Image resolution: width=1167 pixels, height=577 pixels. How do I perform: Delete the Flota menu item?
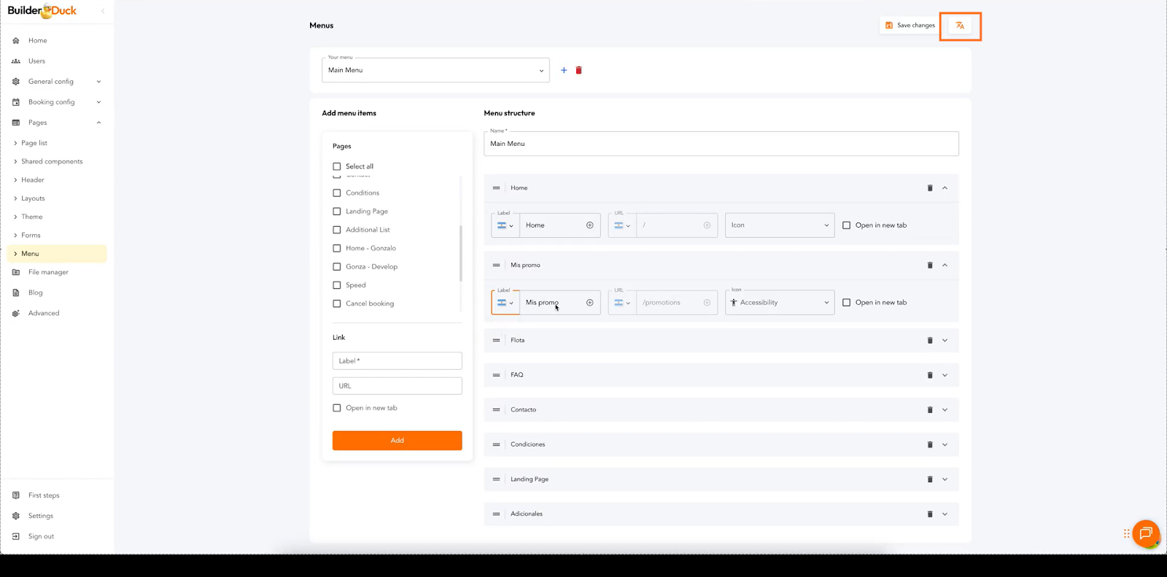(930, 341)
